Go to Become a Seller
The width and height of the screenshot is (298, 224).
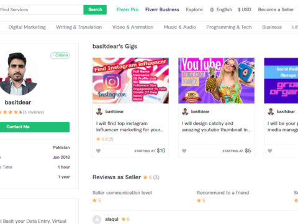pos(276,10)
